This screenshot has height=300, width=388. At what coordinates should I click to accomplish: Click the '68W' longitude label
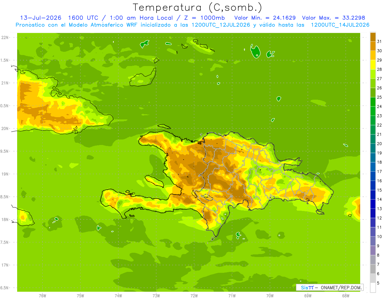tap(346, 296)
